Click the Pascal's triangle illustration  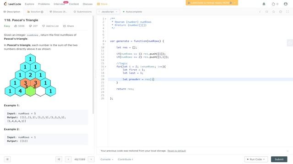coord(30,75)
